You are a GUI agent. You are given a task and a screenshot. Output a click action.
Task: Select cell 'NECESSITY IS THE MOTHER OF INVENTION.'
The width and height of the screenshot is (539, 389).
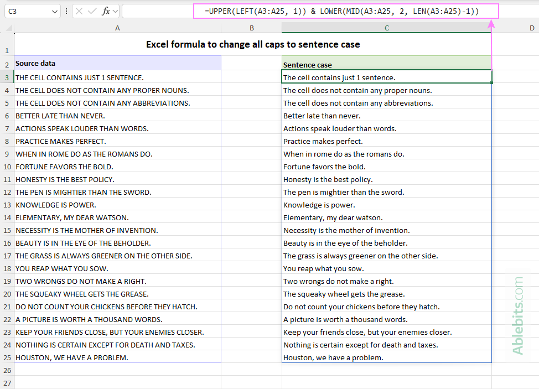pos(117,230)
